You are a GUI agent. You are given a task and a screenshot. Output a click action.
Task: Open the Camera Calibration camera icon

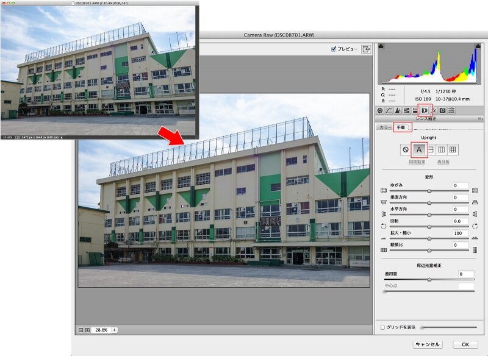(x=443, y=110)
